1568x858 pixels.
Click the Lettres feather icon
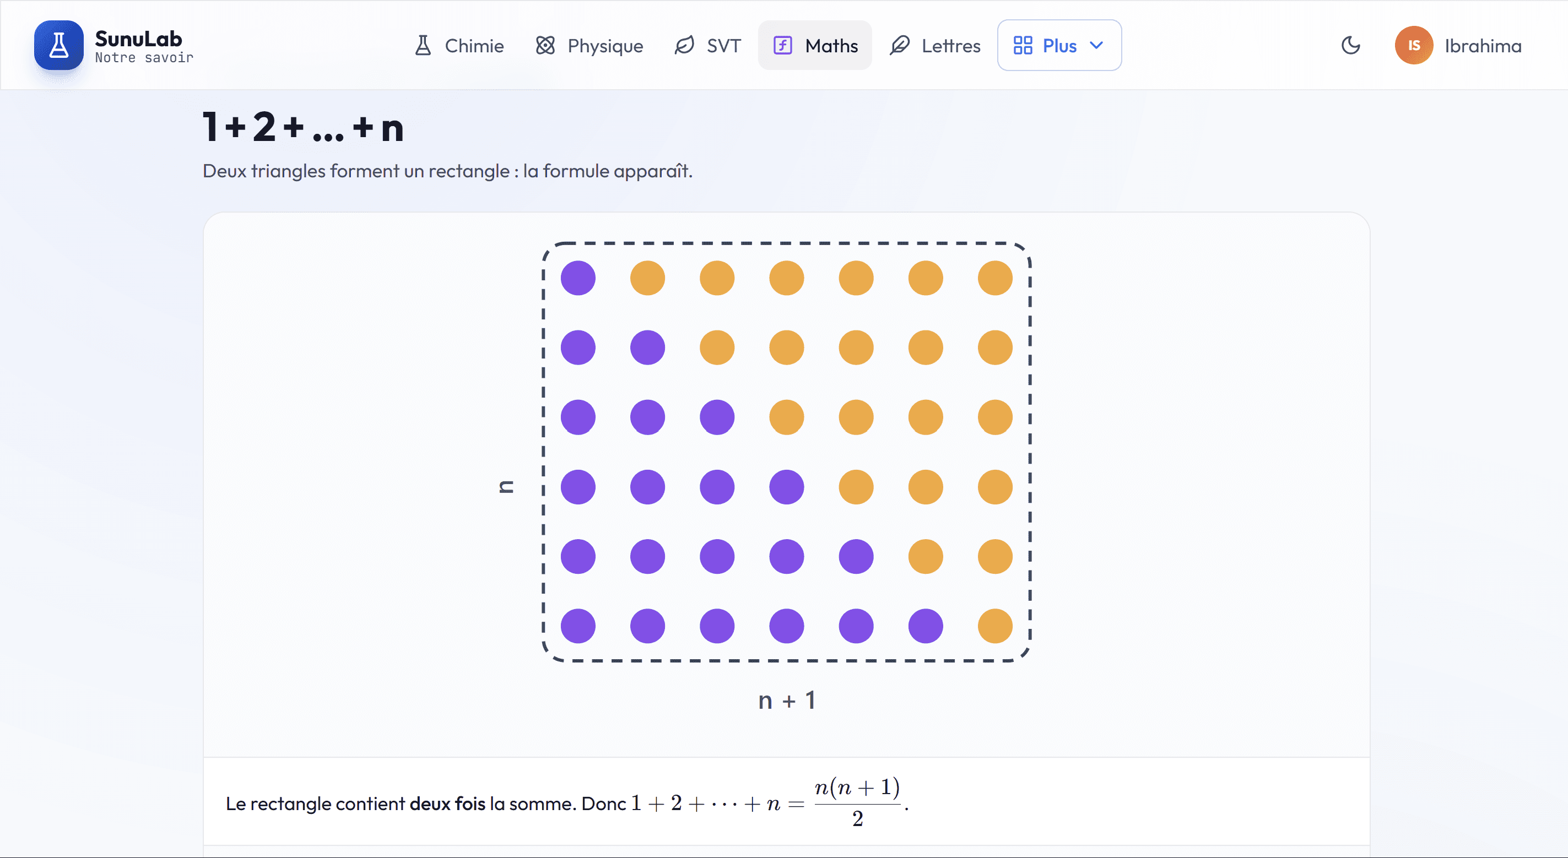point(900,46)
